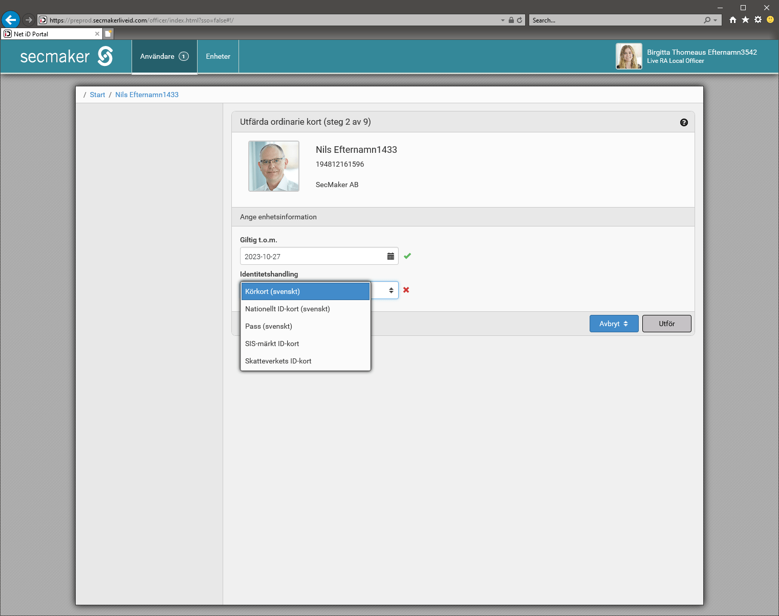Open the Enheter tab
Screen dimensions: 779x616
218,56
